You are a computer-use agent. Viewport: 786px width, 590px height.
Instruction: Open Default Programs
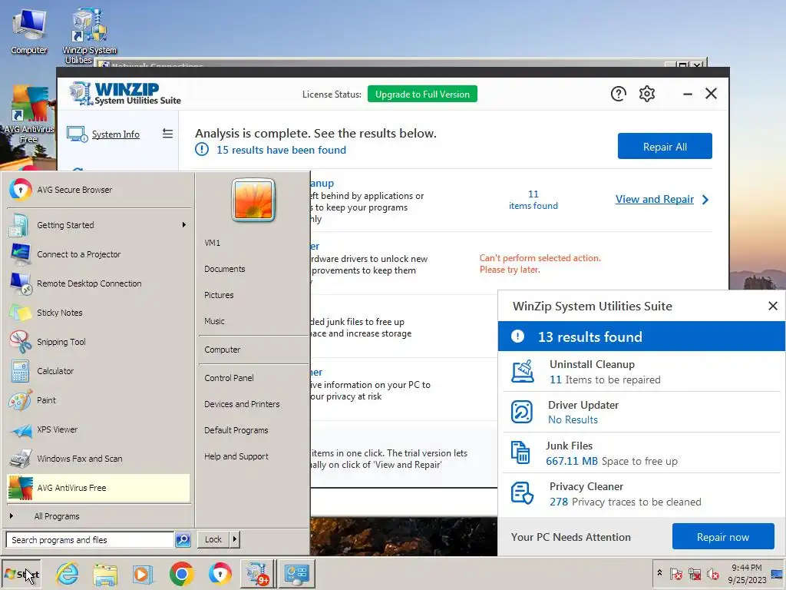pyautogui.click(x=236, y=430)
